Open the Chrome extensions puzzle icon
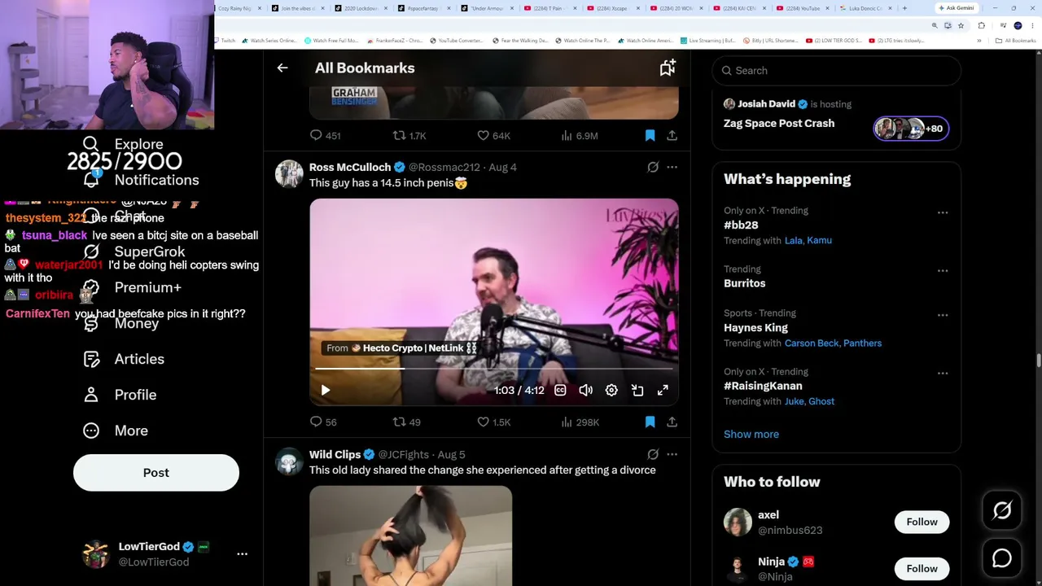 (982, 26)
